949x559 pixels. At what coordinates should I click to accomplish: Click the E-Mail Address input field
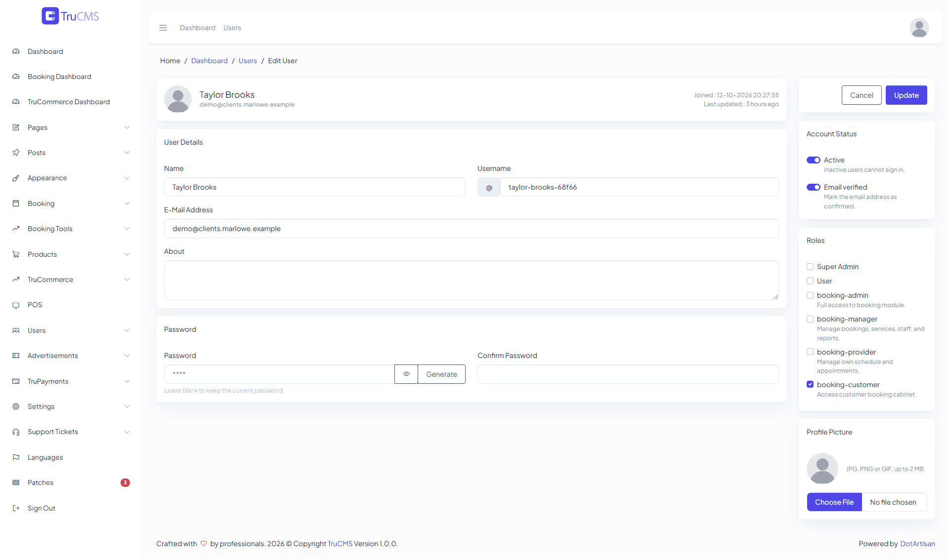tap(471, 229)
